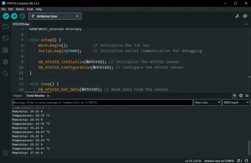Click the Temperature: 29.41 °C output line
Image resolution: width=251 pixels, height=163 pixels.
[31, 149]
